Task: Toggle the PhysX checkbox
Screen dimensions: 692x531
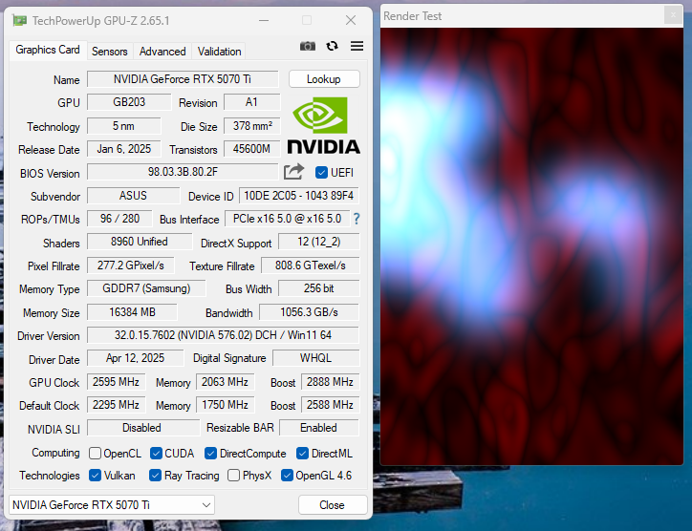Action: 233,476
